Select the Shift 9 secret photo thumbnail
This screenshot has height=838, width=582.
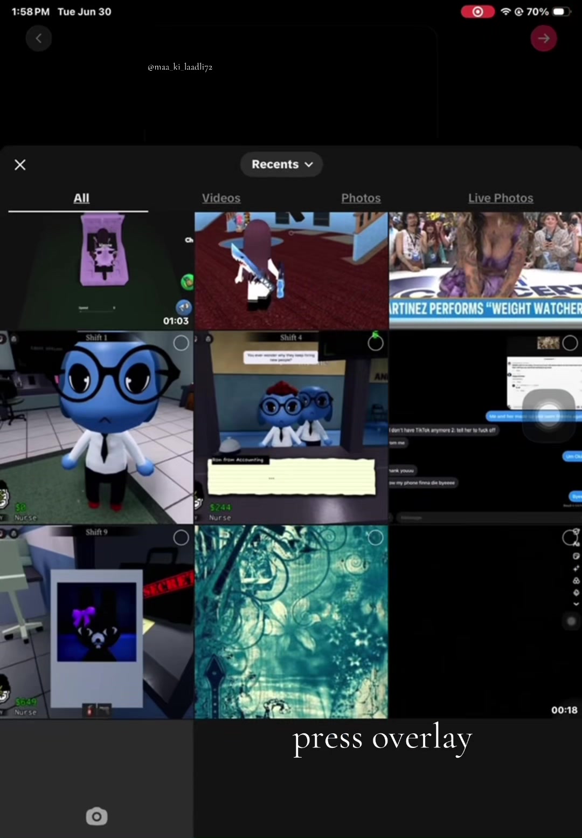96,622
